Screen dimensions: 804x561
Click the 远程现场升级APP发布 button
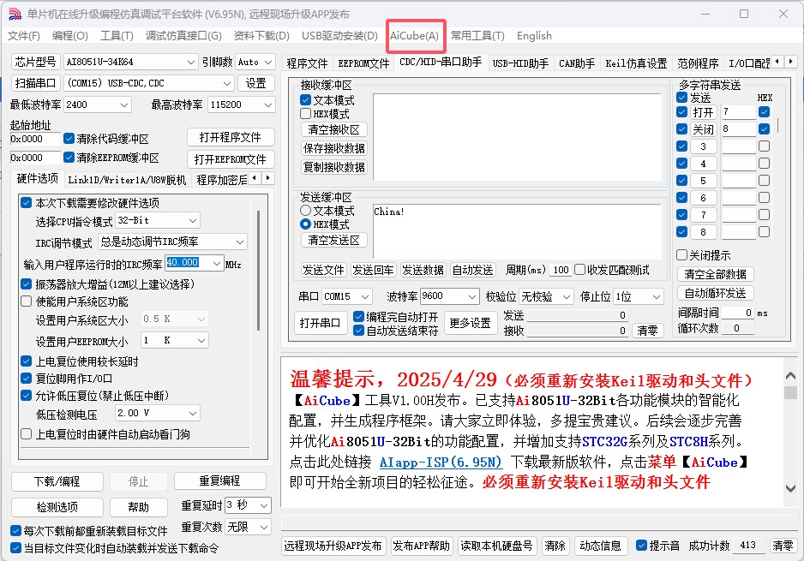[x=333, y=546]
